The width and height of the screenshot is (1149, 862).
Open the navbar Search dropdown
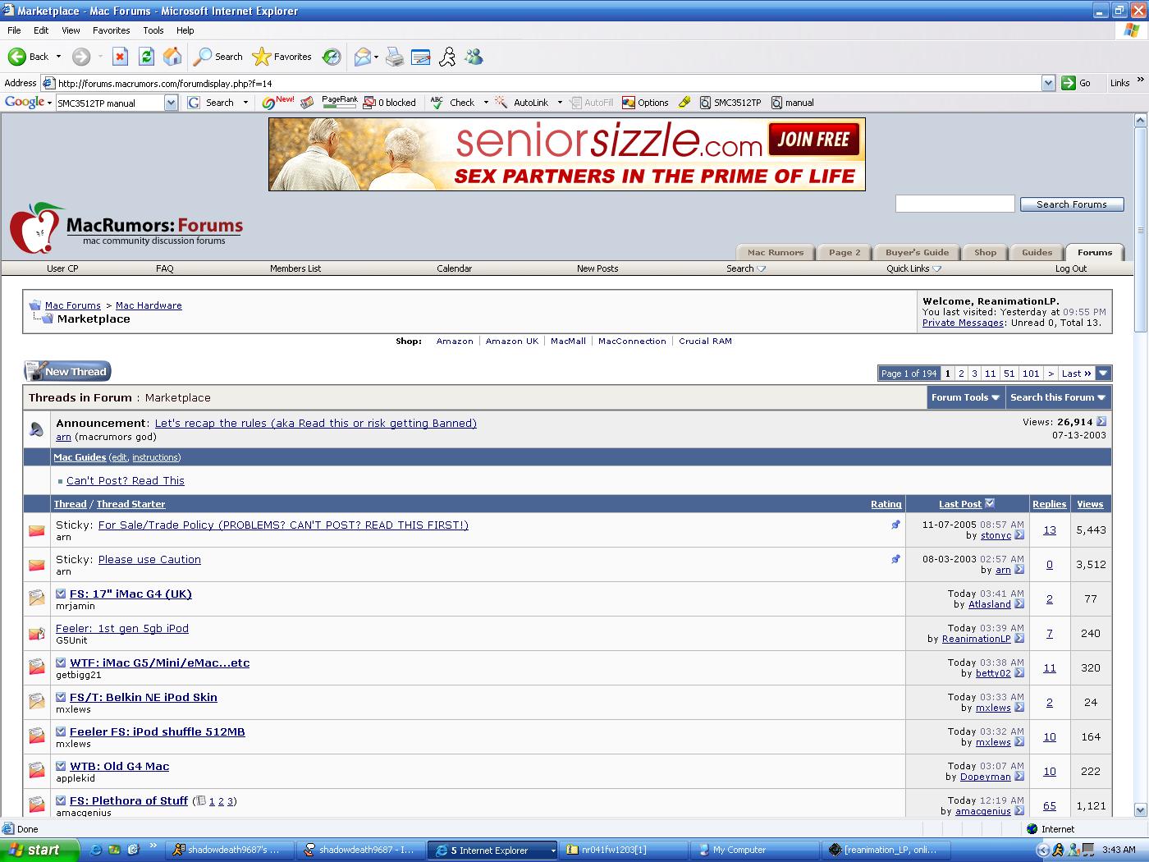[x=745, y=268]
